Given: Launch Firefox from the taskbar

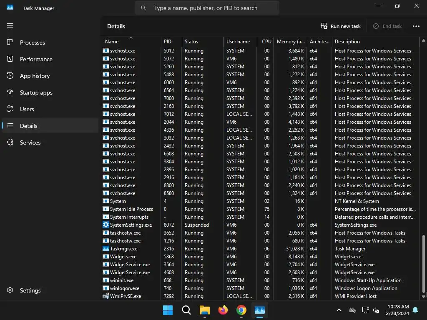Looking at the screenshot, I should pyautogui.click(x=223, y=310).
